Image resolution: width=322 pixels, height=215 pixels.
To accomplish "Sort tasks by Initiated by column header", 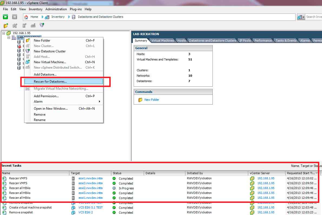I will click(217, 173).
